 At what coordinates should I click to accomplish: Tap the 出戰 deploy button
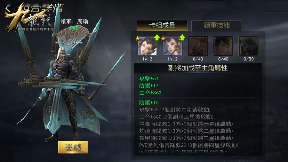tap(73, 147)
